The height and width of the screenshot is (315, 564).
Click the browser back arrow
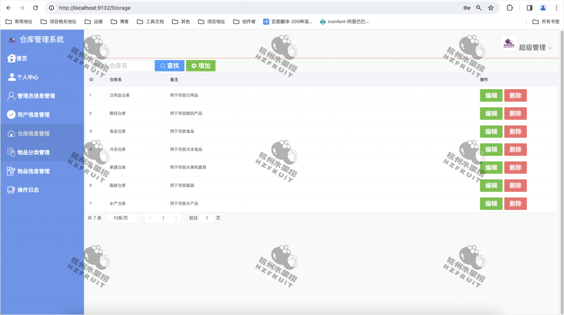pos(9,8)
